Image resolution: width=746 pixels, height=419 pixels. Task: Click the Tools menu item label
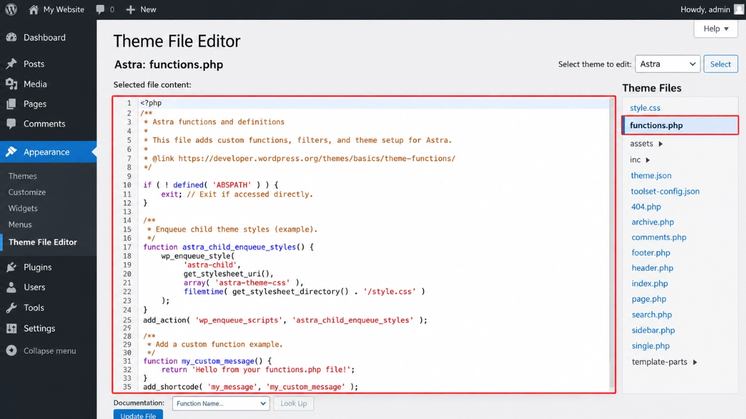coord(34,308)
